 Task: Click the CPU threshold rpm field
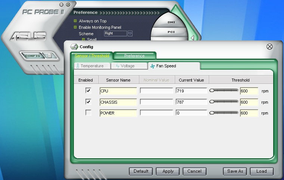pos(249,91)
